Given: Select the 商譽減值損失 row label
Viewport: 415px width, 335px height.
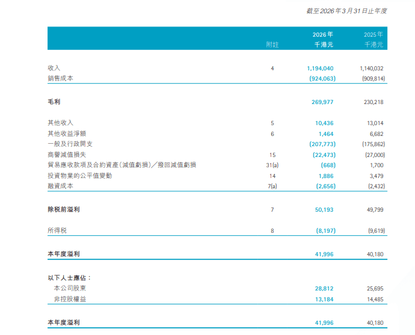Looking at the screenshot, I should pyautogui.click(x=67, y=155).
